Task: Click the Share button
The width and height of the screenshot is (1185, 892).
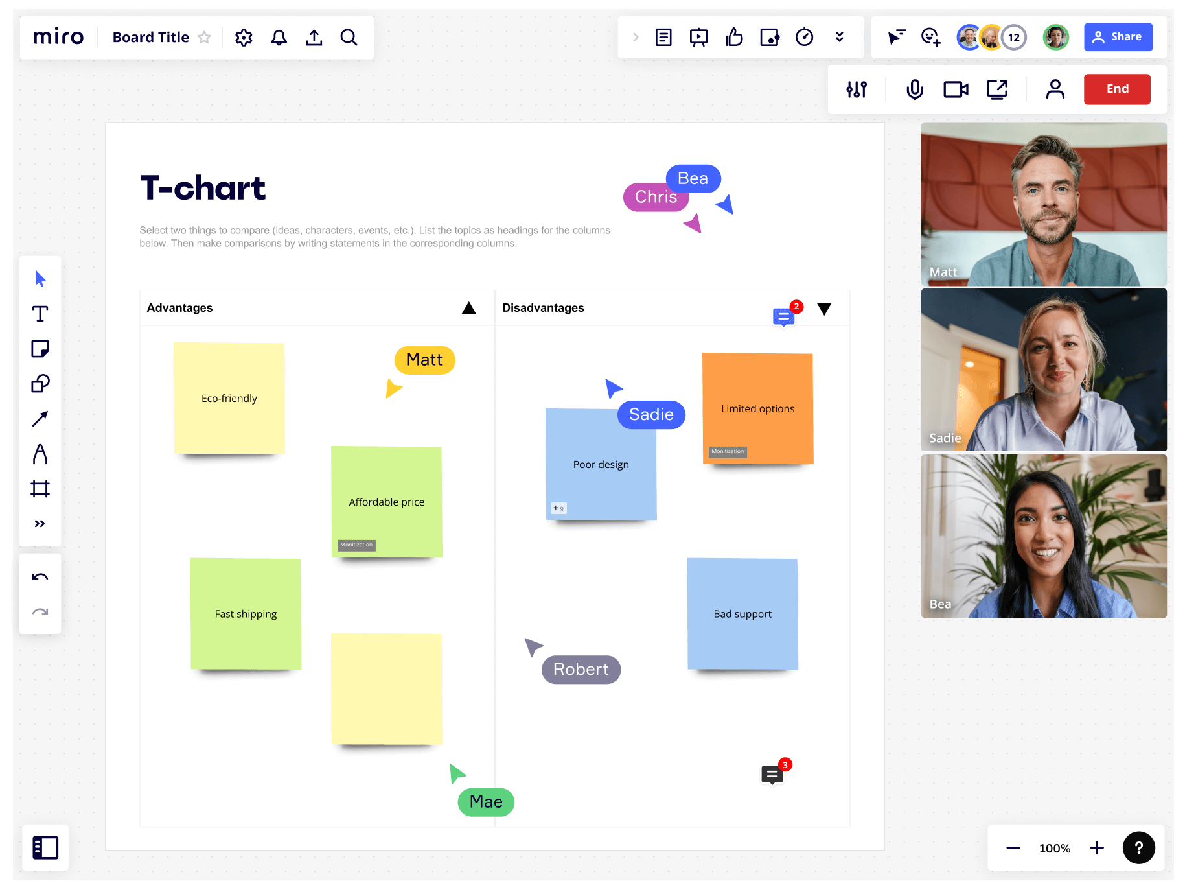Action: pyautogui.click(x=1118, y=37)
